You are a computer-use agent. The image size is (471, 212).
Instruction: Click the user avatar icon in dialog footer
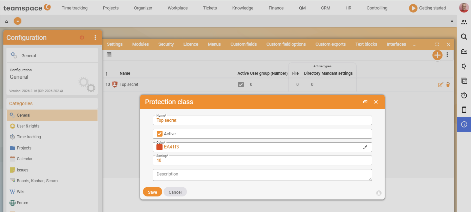(379, 193)
